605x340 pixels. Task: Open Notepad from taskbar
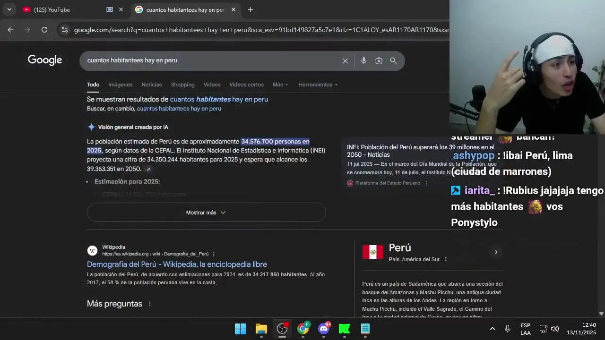click(x=365, y=329)
